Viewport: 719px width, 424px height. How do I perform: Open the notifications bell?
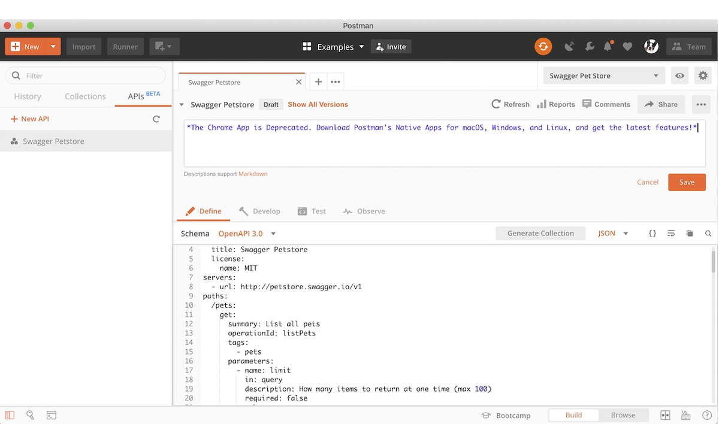coord(608,47)
